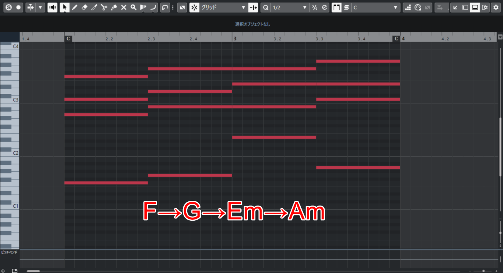Open the editor setup gear menu
The width and height of the screenshot is (503, 273).
coord(496,7)
